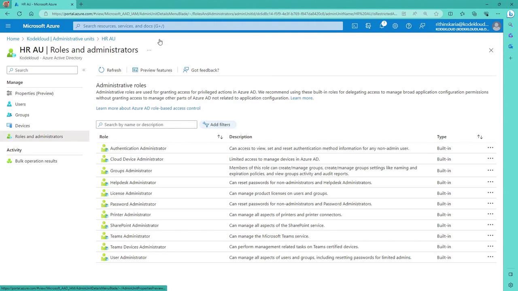The width and height of the screenshot is (518, 291).
Task: Open the Azure AD role-based access control link
Action: (148, 108)
